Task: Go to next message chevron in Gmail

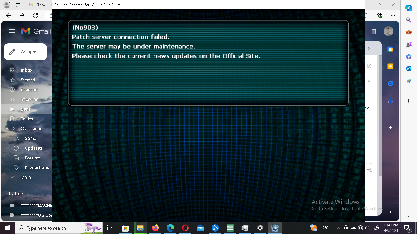Action: [369, 48]
